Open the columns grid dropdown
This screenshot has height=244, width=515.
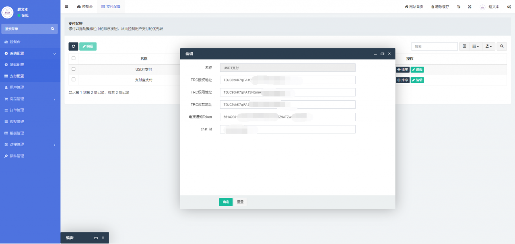[476, 47]
